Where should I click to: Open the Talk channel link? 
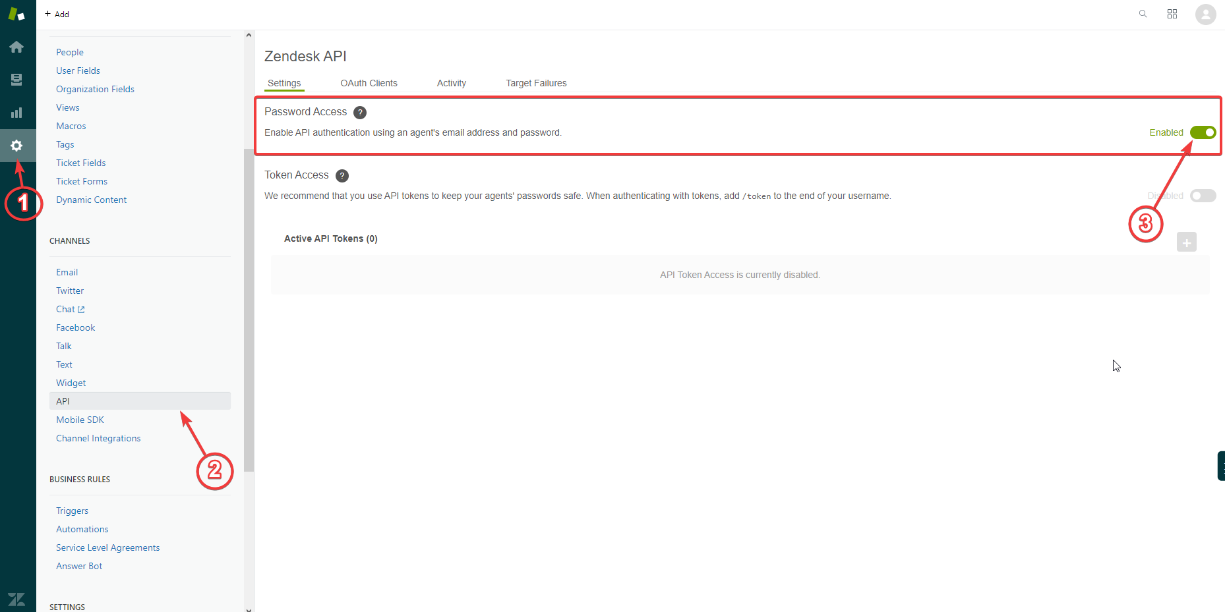64,346
